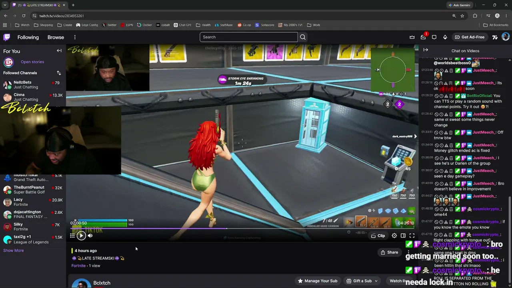Open the Watch bookmarks folder

tap(22, 25)
